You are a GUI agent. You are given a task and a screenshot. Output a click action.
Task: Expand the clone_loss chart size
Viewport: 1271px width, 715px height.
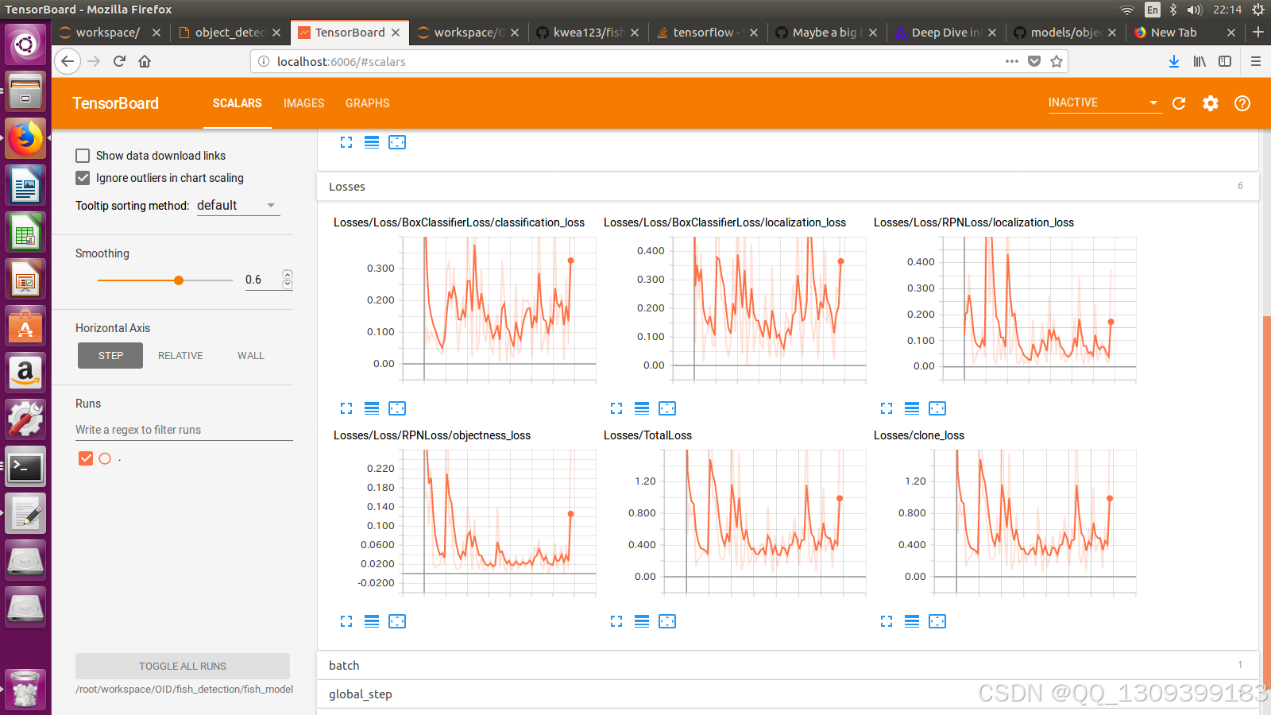(x=887, y=621)
